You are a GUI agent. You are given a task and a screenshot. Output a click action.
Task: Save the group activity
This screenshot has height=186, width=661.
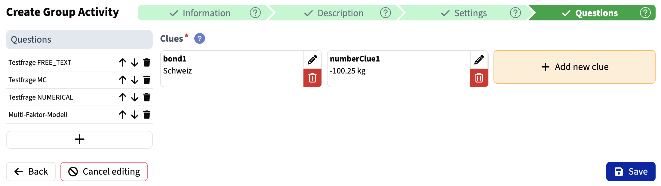(631, 171)
